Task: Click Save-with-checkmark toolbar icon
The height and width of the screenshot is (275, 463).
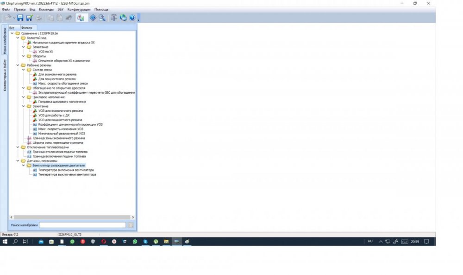Action: (29, 18)
